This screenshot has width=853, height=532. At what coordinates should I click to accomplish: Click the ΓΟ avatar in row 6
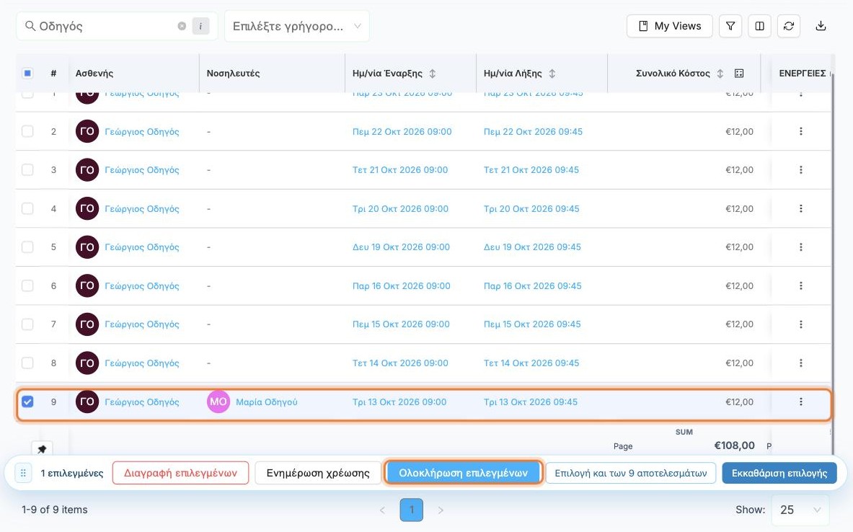(x=87, y=286)
